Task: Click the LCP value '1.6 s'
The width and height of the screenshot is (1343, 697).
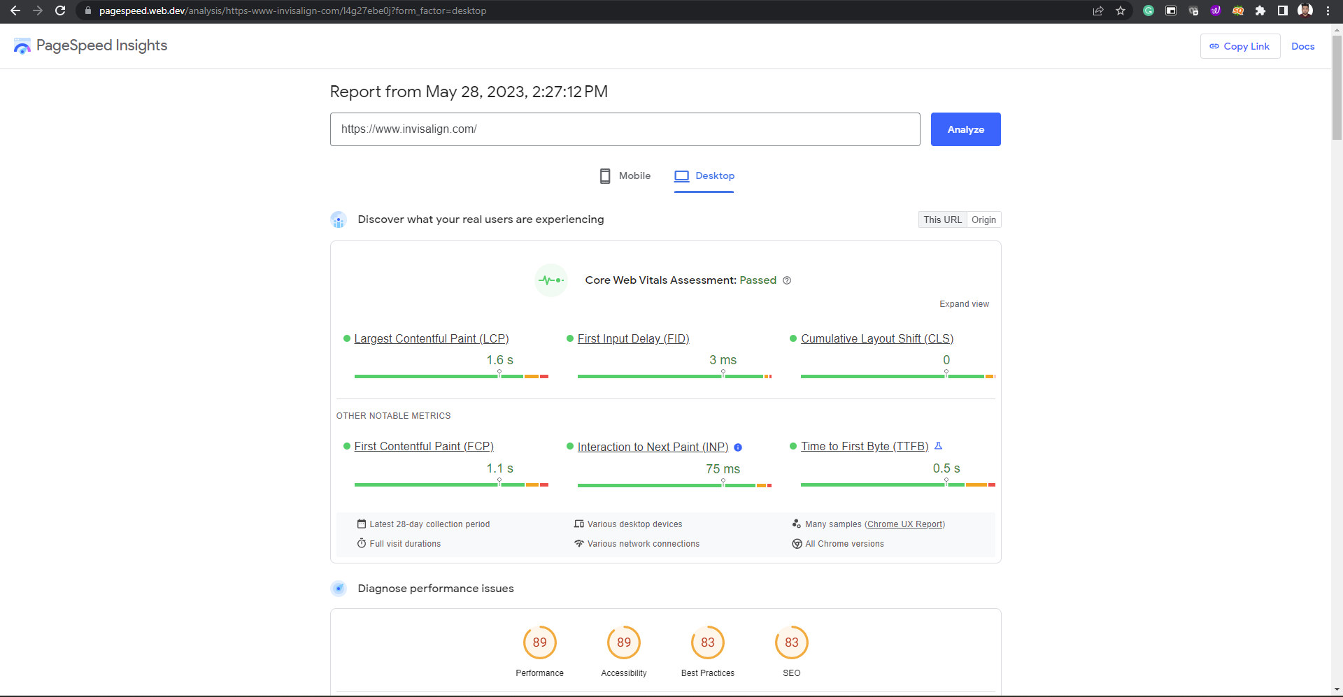Action: tap(500, 360)
